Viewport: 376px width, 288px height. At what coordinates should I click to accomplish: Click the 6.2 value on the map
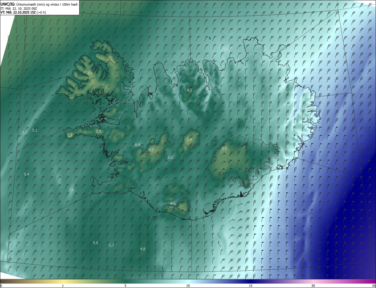[170, 157]
